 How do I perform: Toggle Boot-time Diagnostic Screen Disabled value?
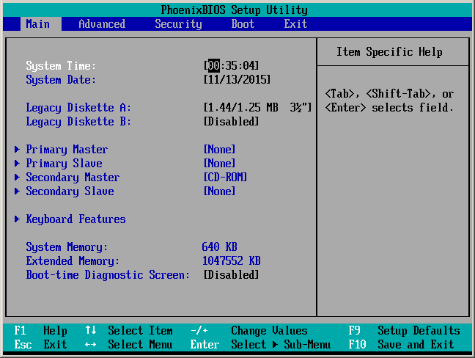click(x=231, y=275)
